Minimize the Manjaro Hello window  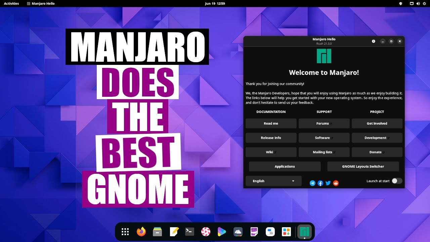click(383, 41)
